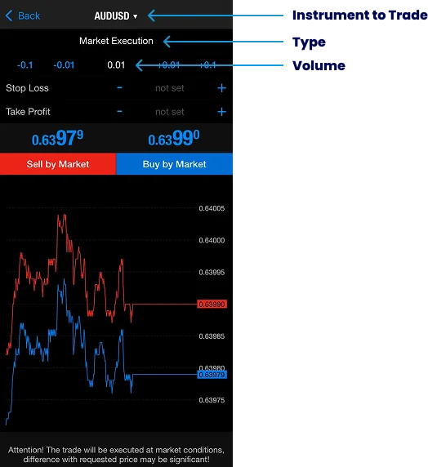Image resolution: width=428 pixels, height=467 pixels.
Task: Click the Take Profit plus icon
Action: [x=221, y=112]
